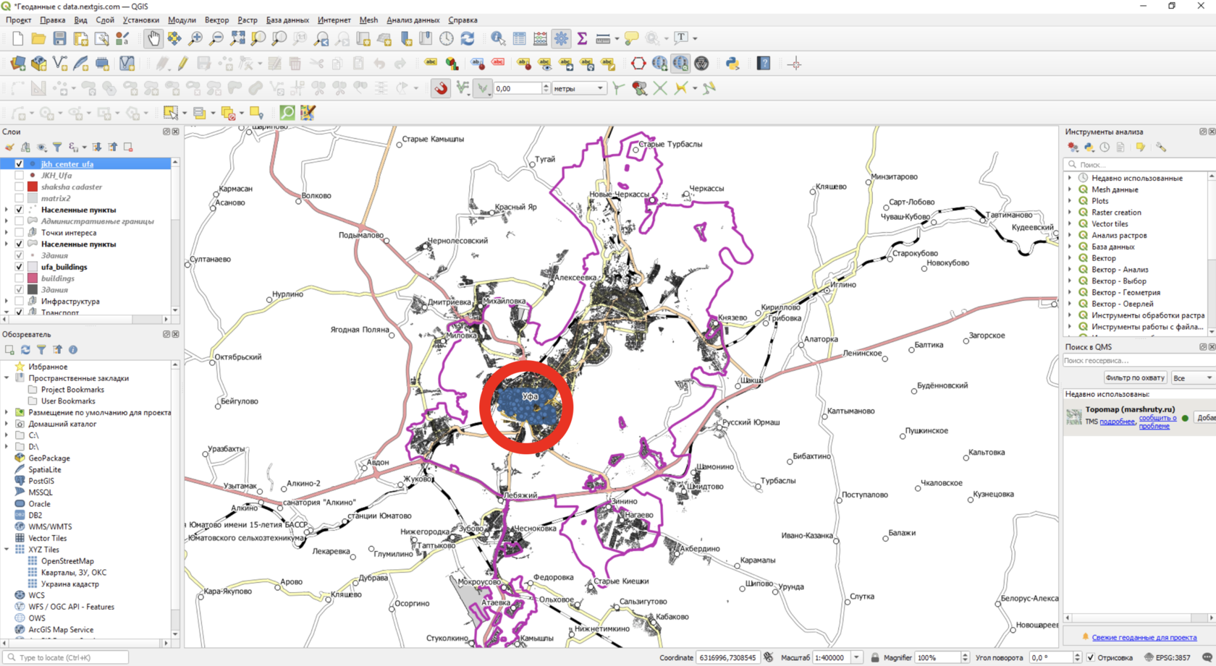
Task: Expand the Инфраструктура layer group
Action: [x=7, y=302]
